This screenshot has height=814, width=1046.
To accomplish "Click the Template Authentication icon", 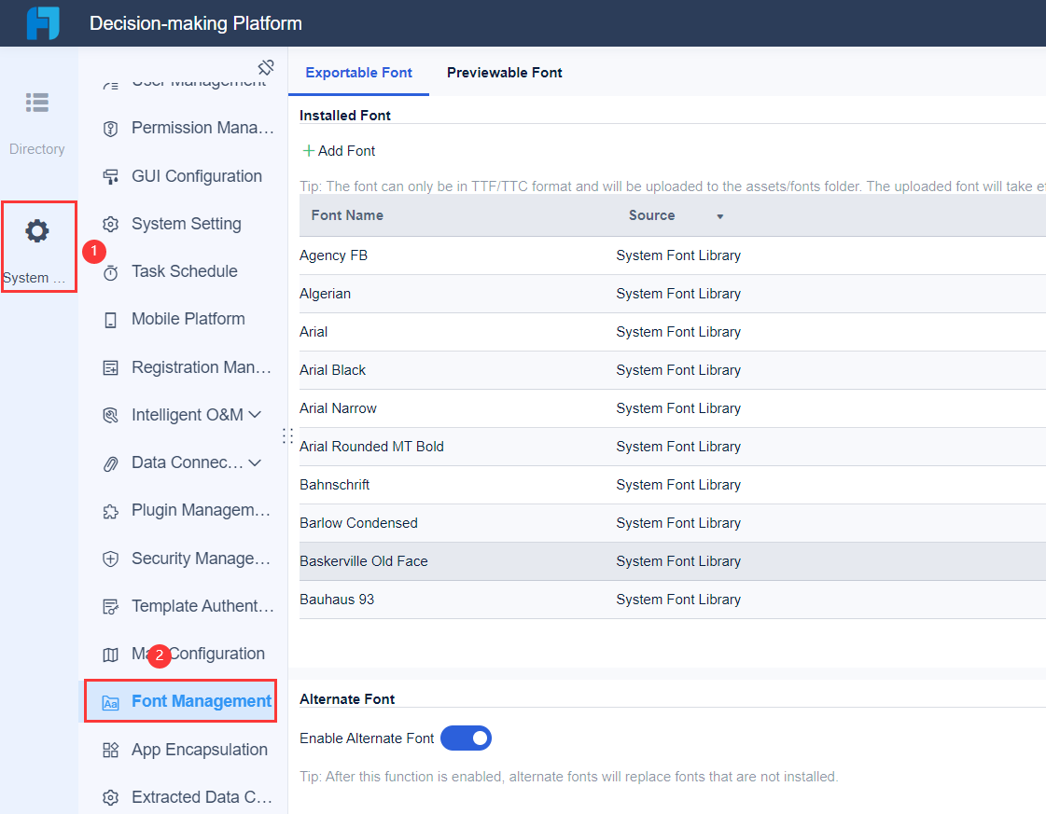I will (x=111, y=607).
